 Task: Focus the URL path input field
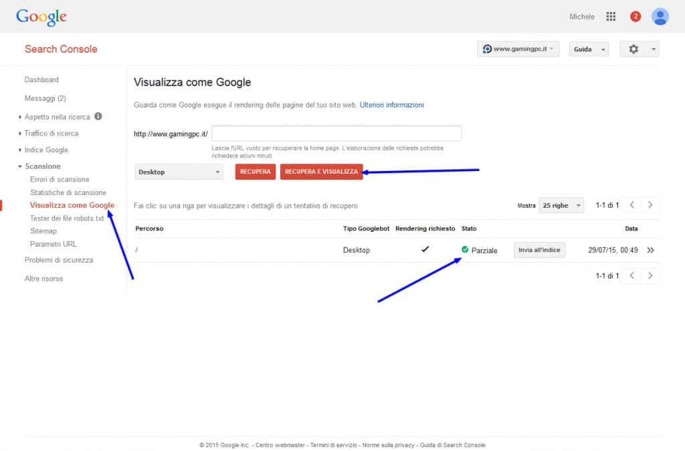coord(336,134)
